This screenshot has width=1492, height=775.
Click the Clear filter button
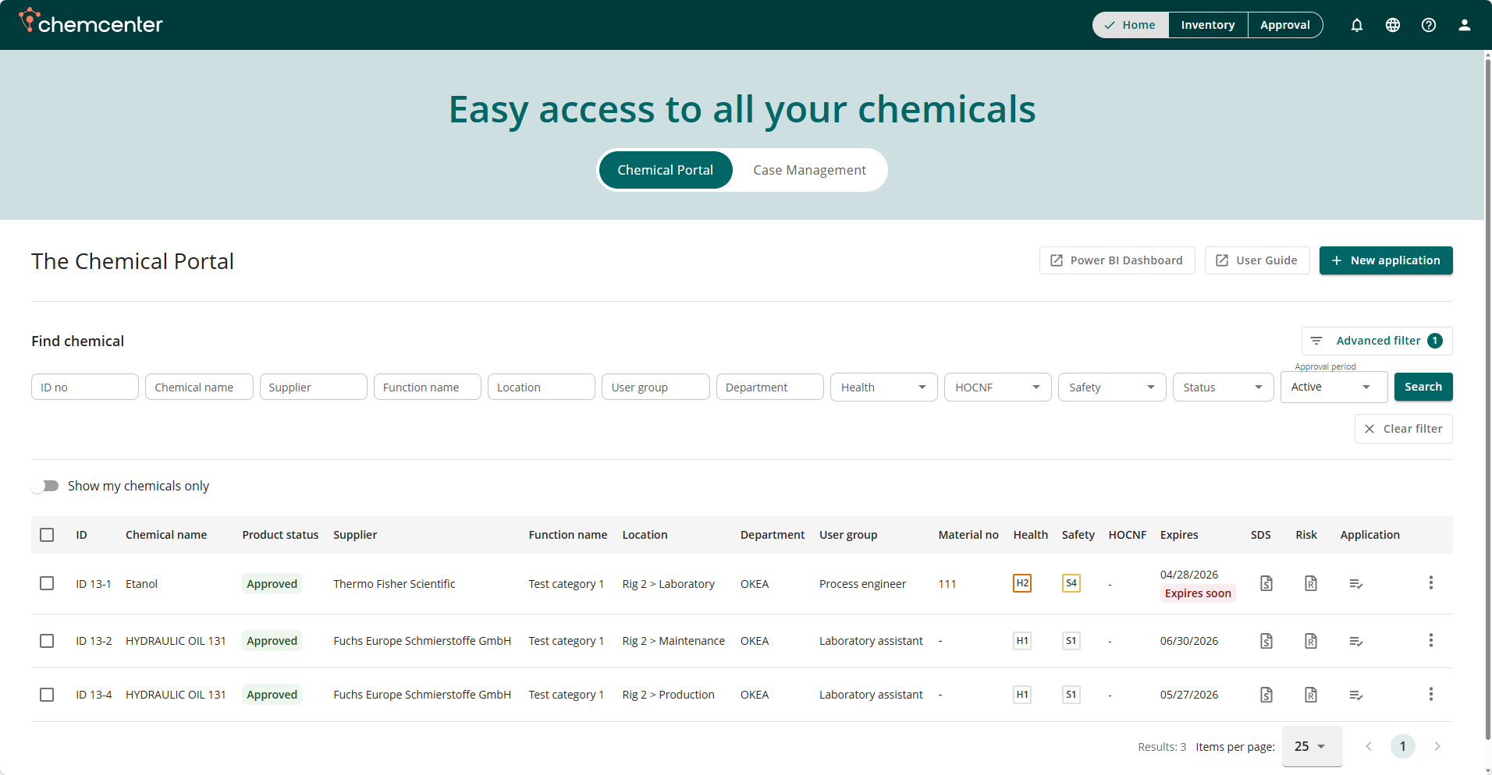click(1403, 429)
